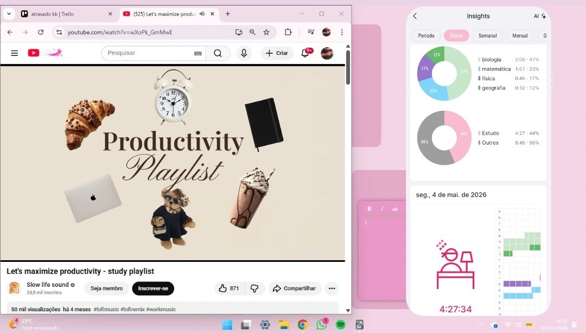The height and width of the screenshot is (333, 586).
Task: Open the #workmusic hashtag link
Action: [x=161, y=309]
